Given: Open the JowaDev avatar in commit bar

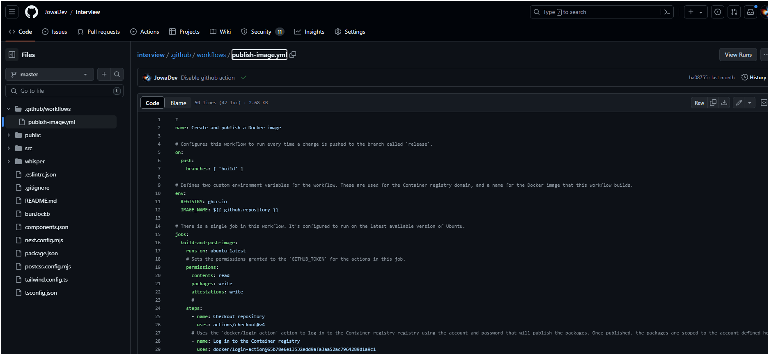Looking at the screenshot, I should [x=147, y=78].
